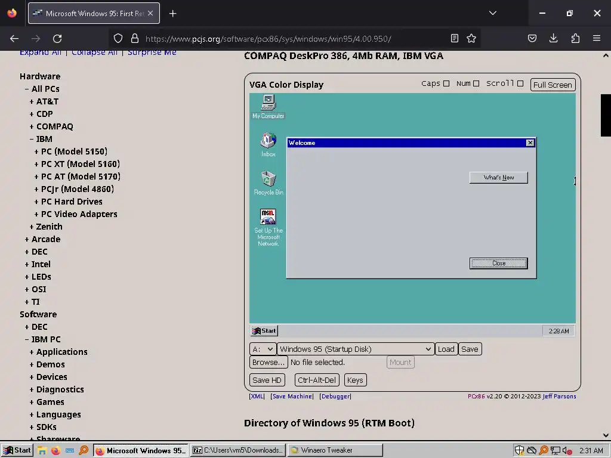611x458 pixels.
Task: Click the Surprise Me link
Action: pyautogui.click(x=152, y=52)
